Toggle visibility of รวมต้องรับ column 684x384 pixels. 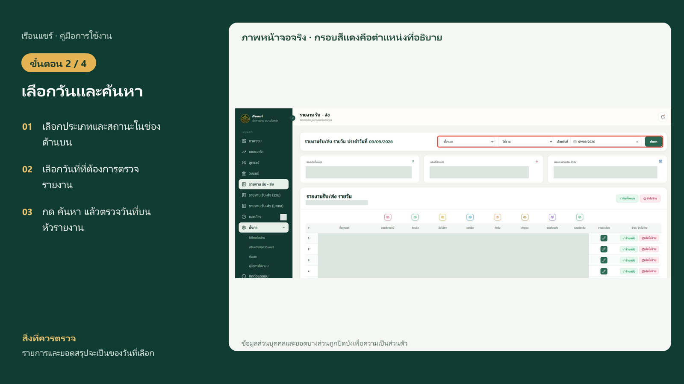(580, 217)
